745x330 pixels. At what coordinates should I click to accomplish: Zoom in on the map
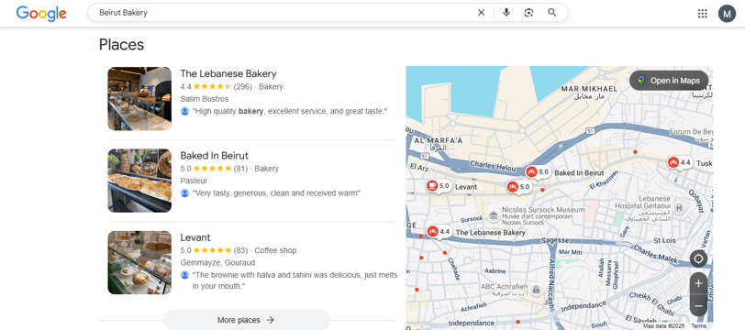(x=698, y=283)
